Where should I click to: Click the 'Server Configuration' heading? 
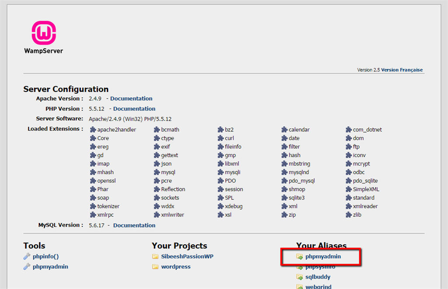tap(66, 89)
